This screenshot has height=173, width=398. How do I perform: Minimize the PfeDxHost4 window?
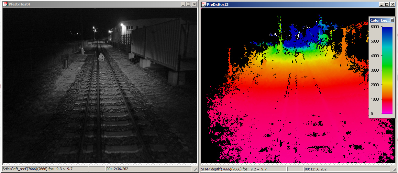click(183, 4)
